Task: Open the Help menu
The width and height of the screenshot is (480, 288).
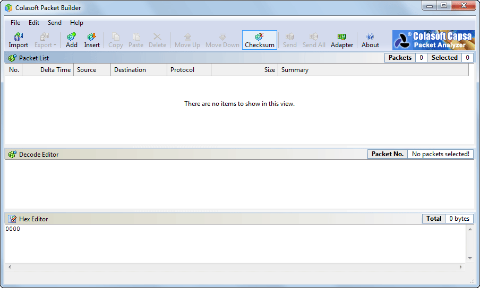Action: (x=76, y=23)
